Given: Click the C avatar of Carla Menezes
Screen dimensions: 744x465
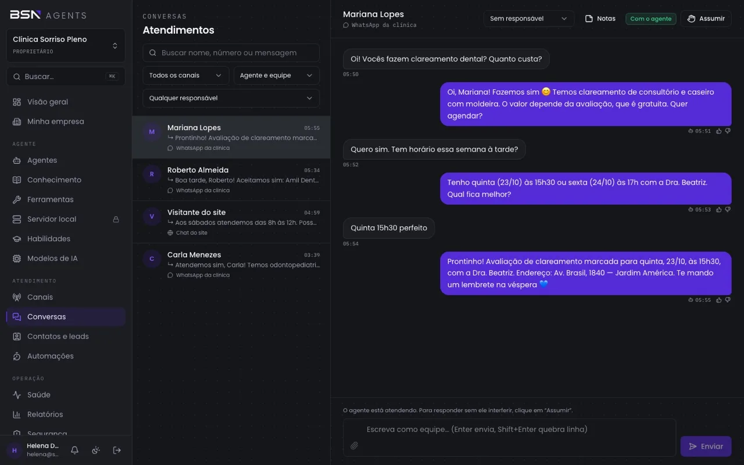Looking at the screenshot, I should (152, 259).
